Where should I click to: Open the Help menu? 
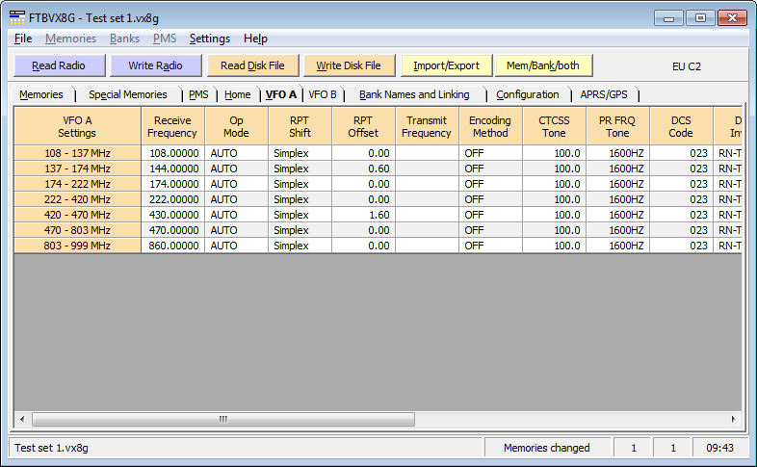[x=255, y=39]
